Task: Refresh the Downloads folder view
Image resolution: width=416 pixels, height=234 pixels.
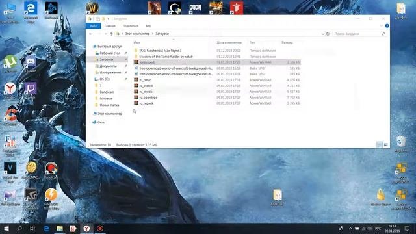Action: point(328,34)
